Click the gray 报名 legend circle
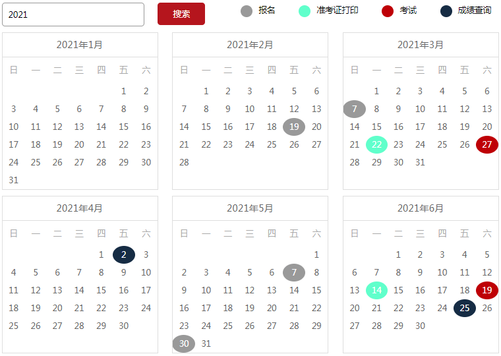 (247, 11)
